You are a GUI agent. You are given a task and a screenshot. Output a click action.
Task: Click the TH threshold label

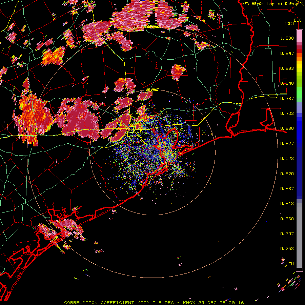[291, 264]
